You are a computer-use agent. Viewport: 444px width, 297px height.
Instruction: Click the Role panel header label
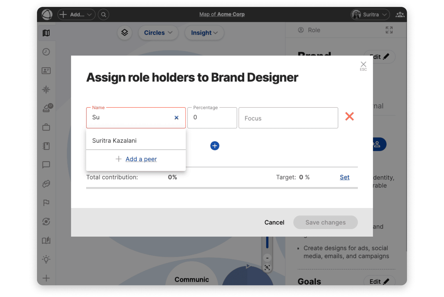(x=314, y=30)
